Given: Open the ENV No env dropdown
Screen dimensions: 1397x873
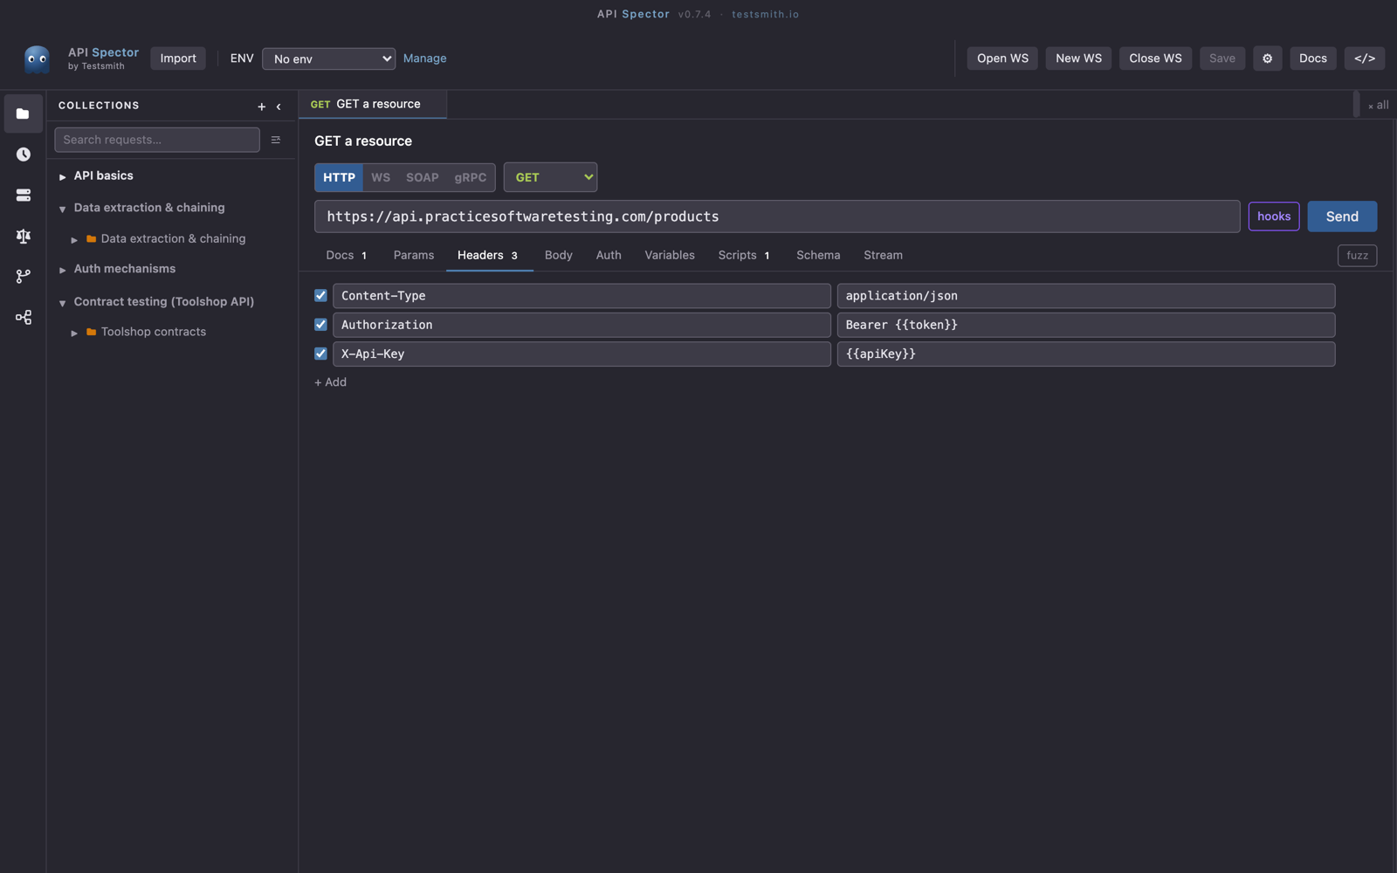Looking at the screenshot, I should (328, 58).
